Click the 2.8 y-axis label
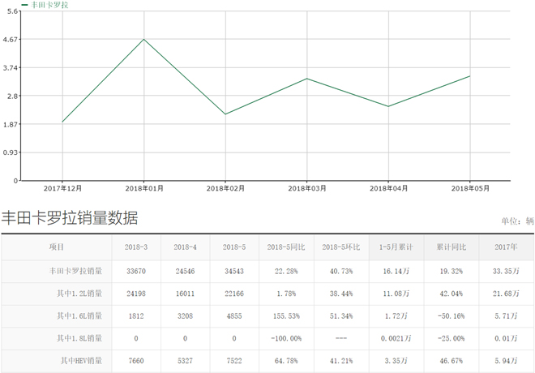 click(12, 96)
